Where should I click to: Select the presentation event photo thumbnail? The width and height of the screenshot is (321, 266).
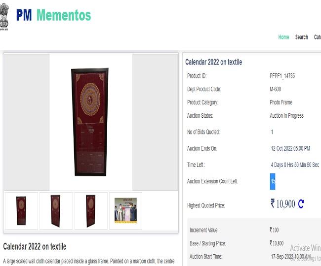tap(126, 211)
